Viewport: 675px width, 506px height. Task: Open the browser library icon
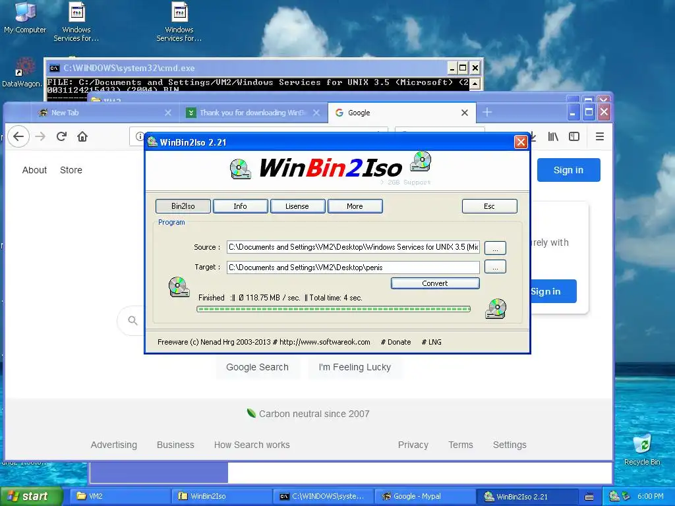553,136
